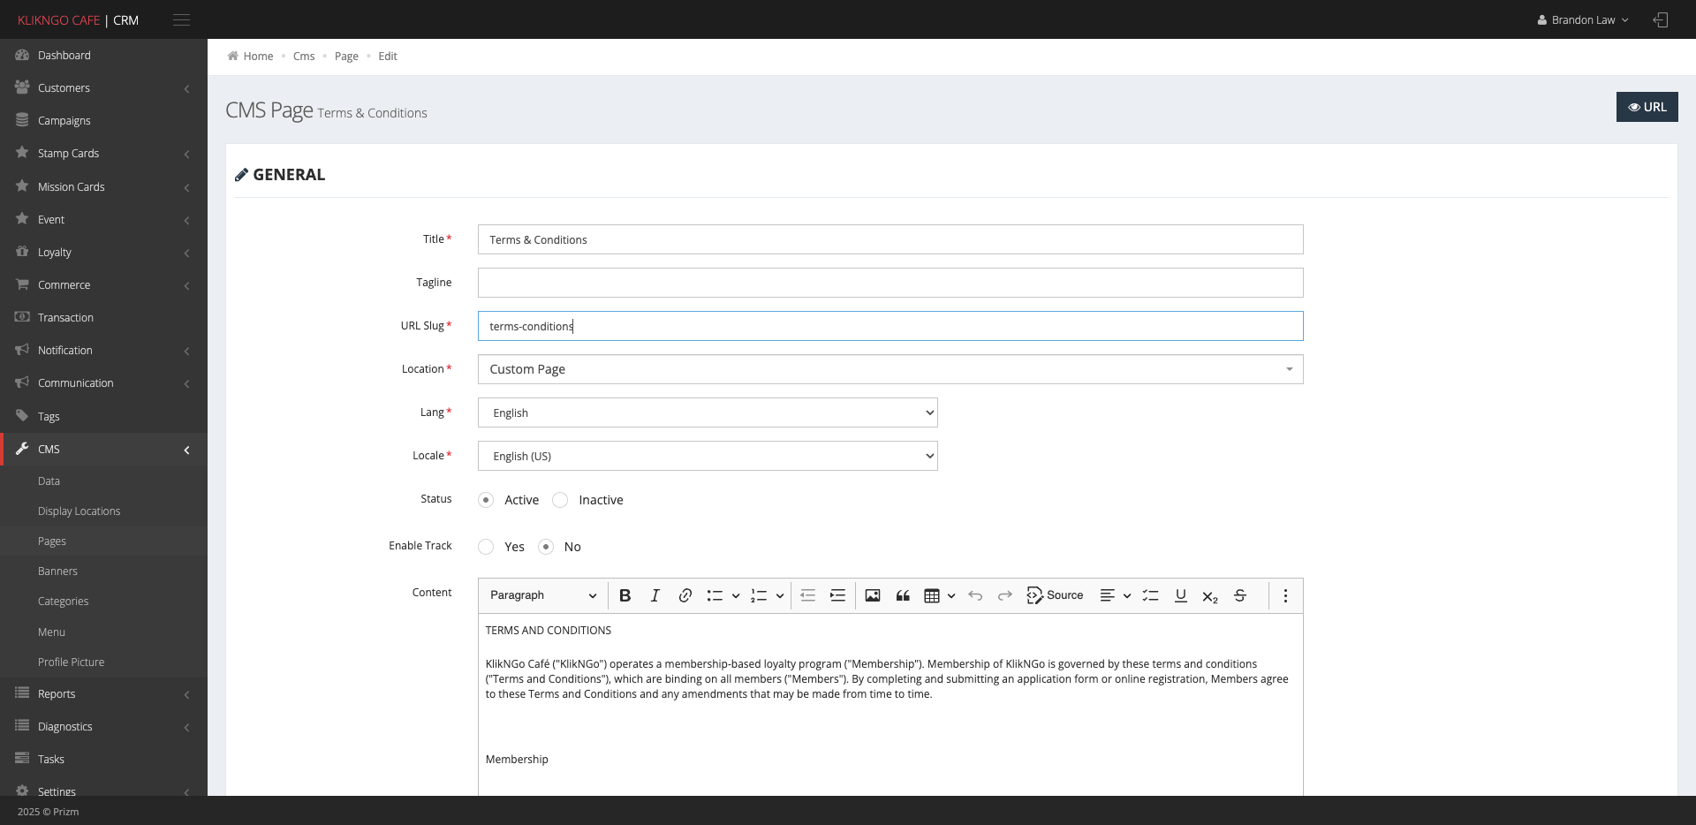Screen dimensions: 1696x825
Task: Open Transaction from the sidebar
Action: 103,318
